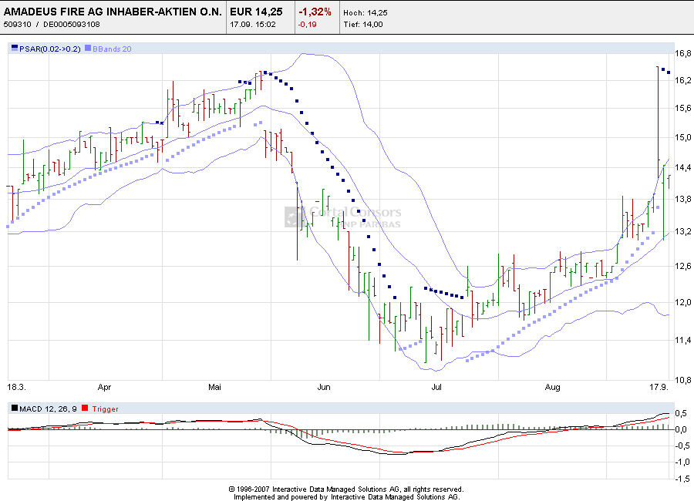Click the MACD 12, 26, 9 label

coord(48,409)
